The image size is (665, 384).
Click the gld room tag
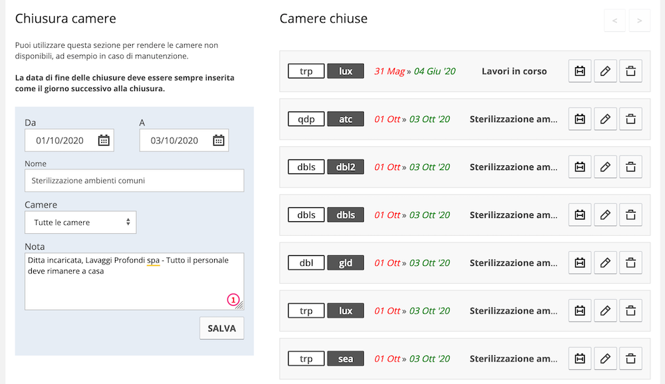[346, 262]
